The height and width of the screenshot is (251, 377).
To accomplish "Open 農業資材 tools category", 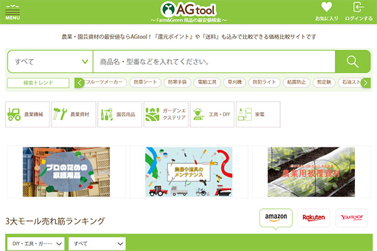I will (x=74, y=114).
